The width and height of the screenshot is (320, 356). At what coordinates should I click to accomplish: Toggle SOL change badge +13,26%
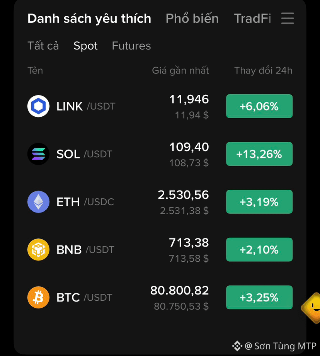pyautogui.click(x=259, y=154)
